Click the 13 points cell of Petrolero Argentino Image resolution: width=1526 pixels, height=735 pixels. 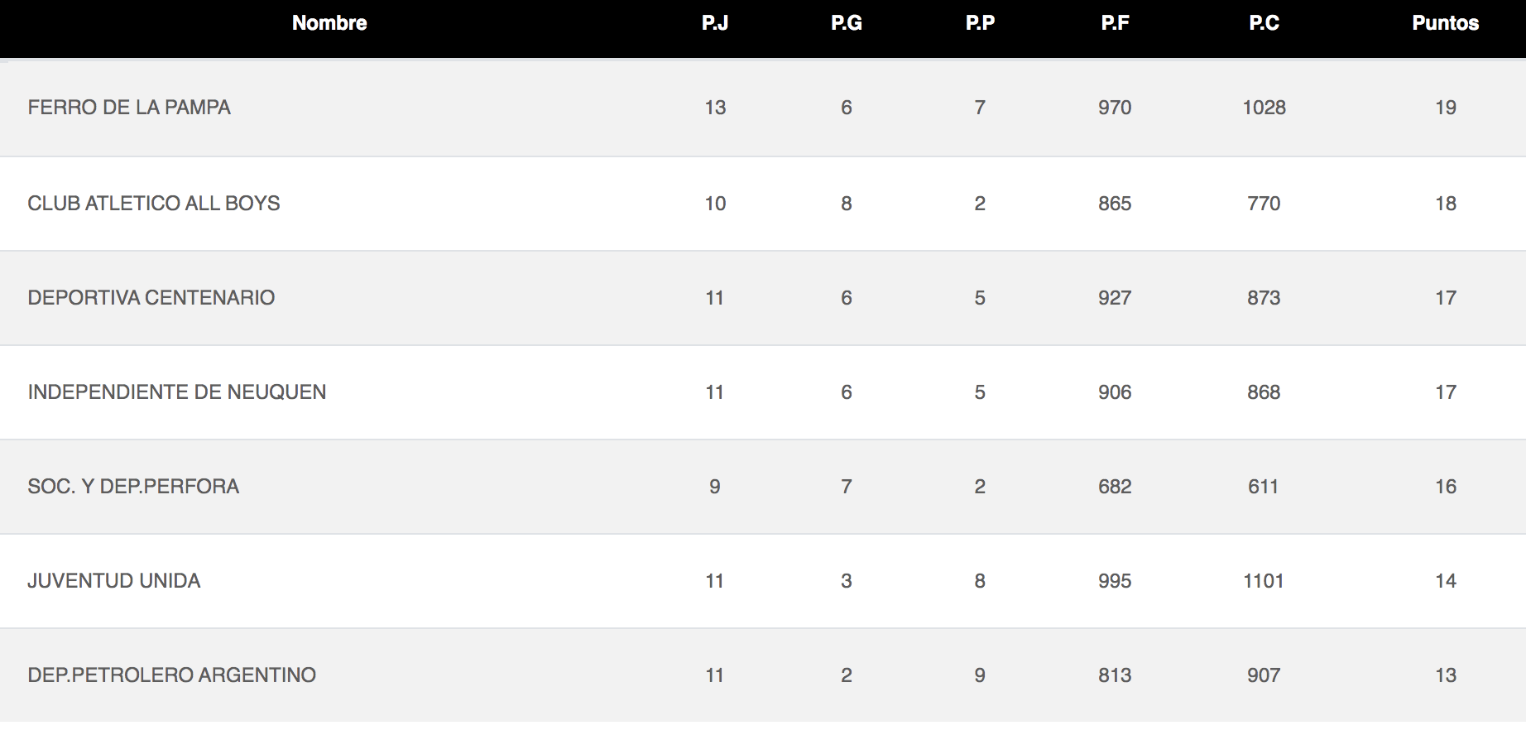click(x=1446, y=675)
